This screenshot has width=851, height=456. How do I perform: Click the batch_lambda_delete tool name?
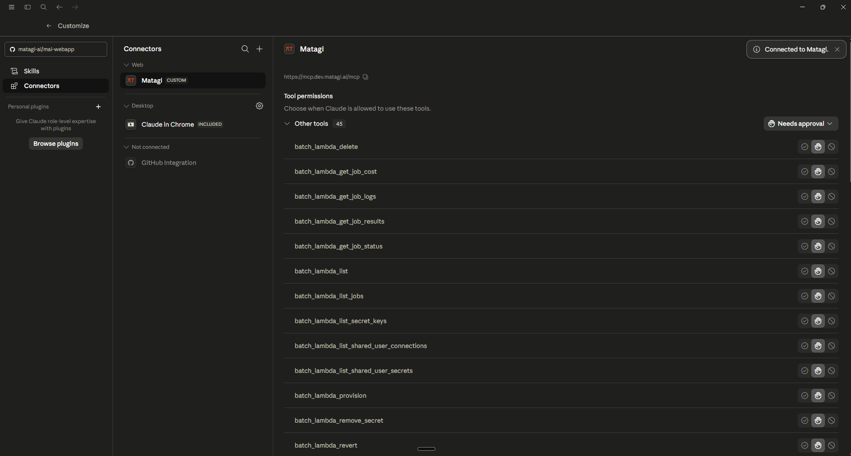click(x=326, y=147)
